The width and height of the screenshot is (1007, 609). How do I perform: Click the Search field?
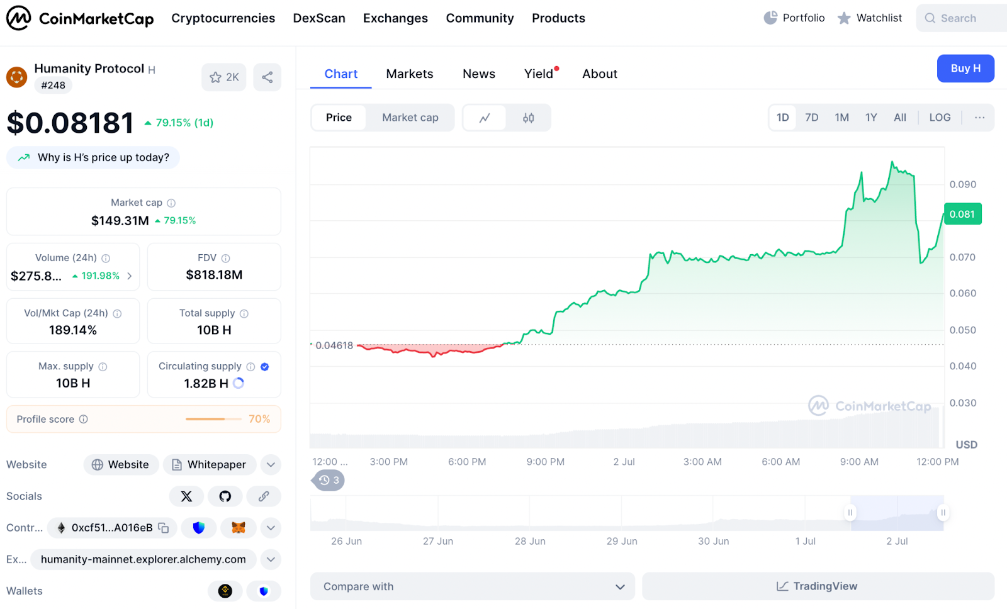tap(960, 18)
